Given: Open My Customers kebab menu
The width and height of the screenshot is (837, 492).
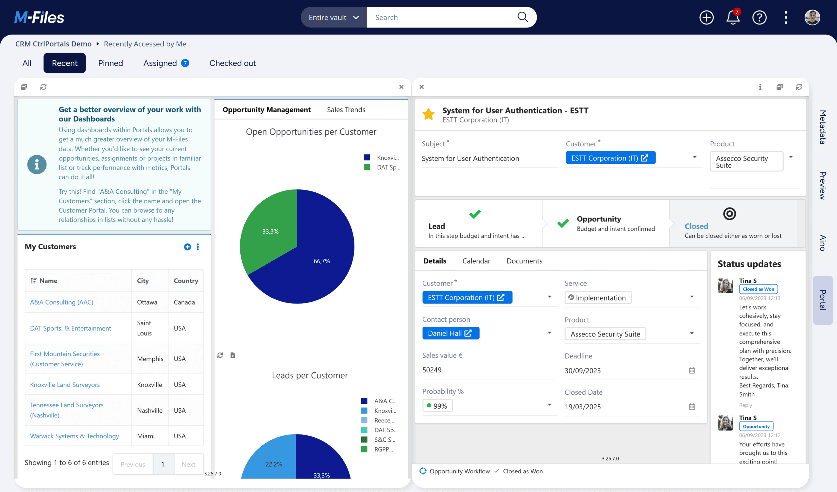Looking at the screenshot, I should pos(197,247).
